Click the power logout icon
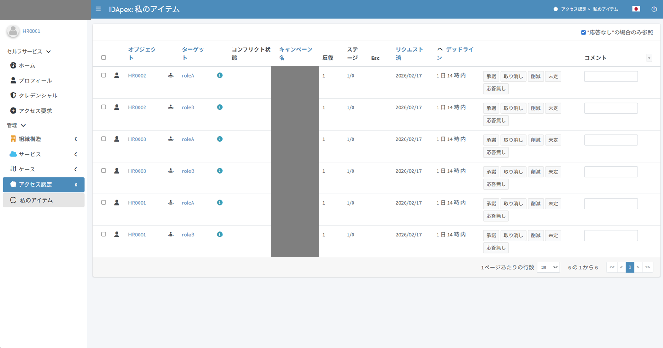663x348 pixels. point(654,9)
